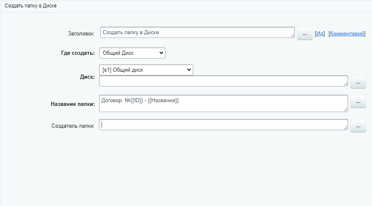Click the Создатель папки label
372x206 pixels.
[73, 126]
